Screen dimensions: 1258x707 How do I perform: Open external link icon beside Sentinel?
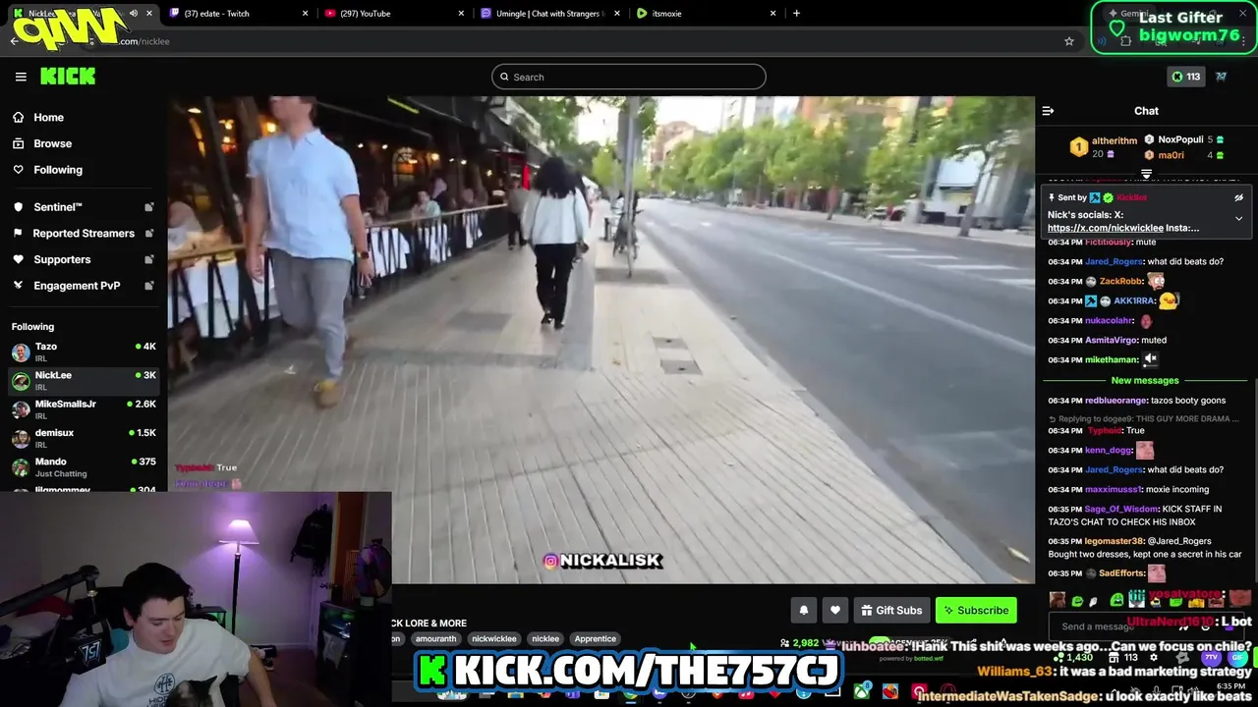149,207
